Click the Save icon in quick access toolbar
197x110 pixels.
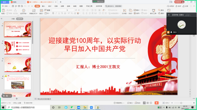point(13,6)
